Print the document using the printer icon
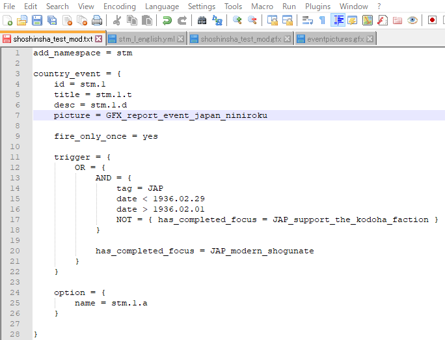Screen dimensions: 445x340 (x=97, y=20)
